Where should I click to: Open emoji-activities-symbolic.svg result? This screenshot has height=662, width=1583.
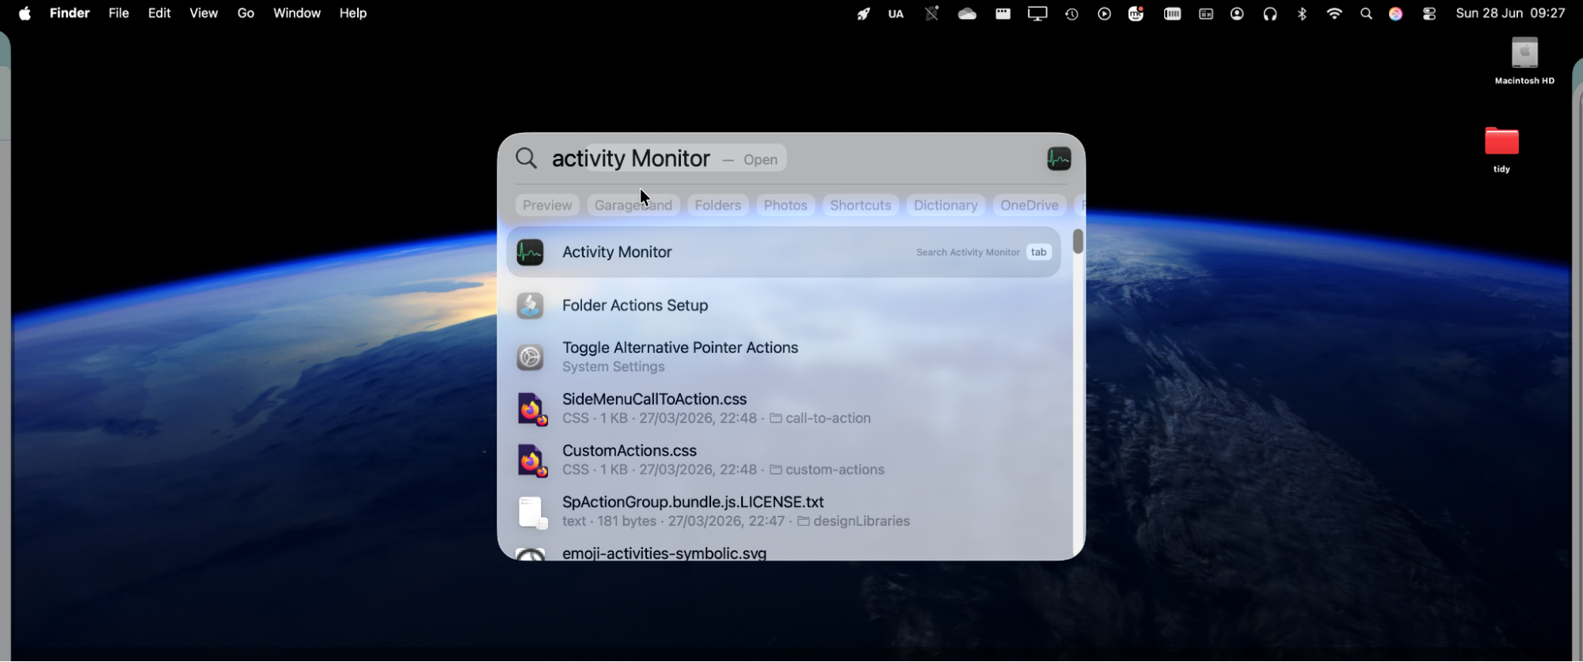pos(783,552)
